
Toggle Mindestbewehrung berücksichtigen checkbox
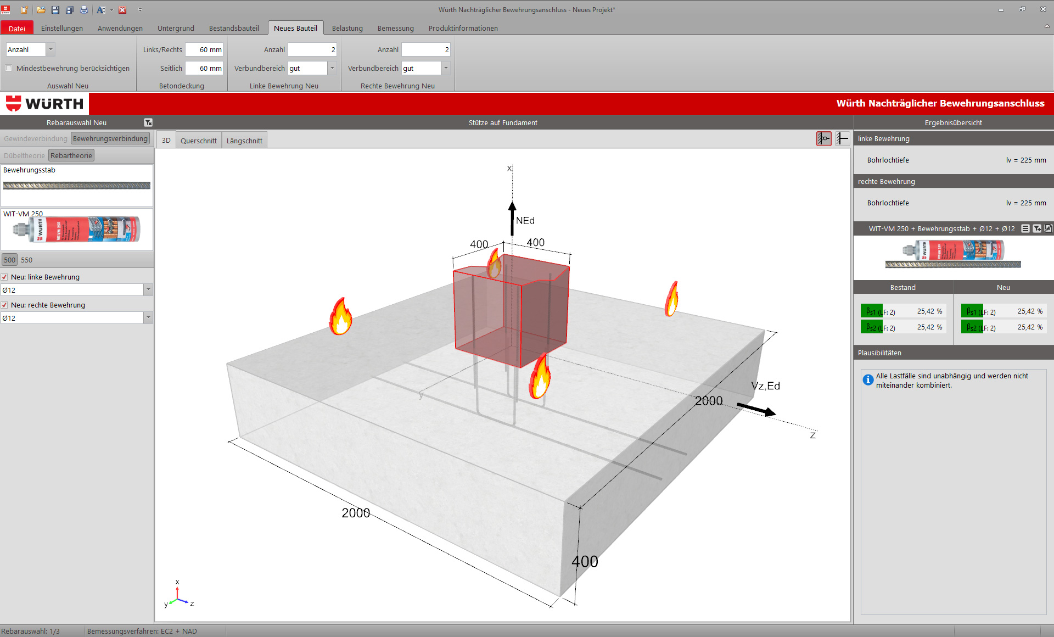pos(9,68)
